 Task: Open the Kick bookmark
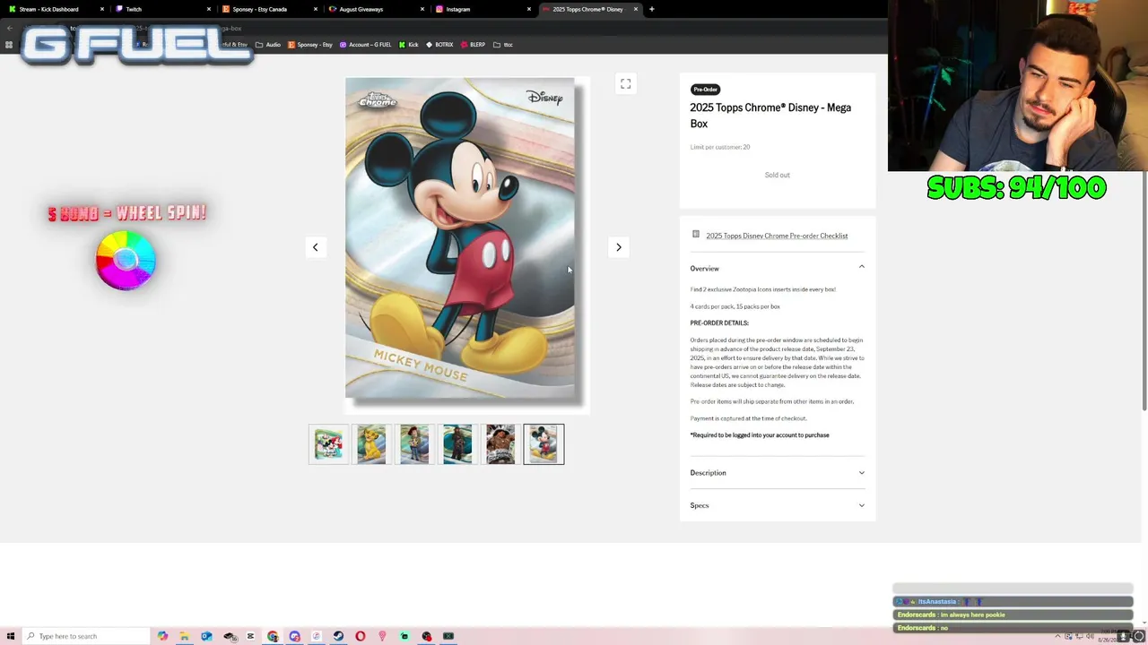click(409, 45)
